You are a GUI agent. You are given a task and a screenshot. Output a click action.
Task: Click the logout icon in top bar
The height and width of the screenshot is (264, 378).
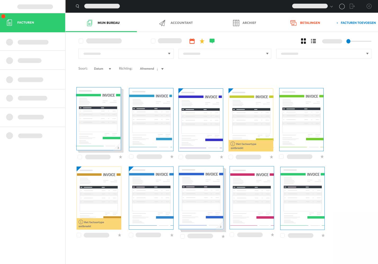click(352, 6)
